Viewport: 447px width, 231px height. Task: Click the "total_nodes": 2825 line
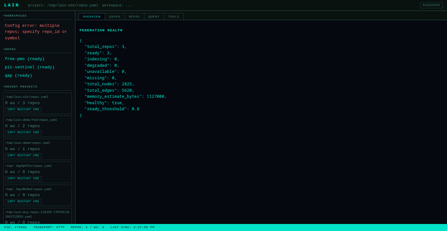point(109,84)
